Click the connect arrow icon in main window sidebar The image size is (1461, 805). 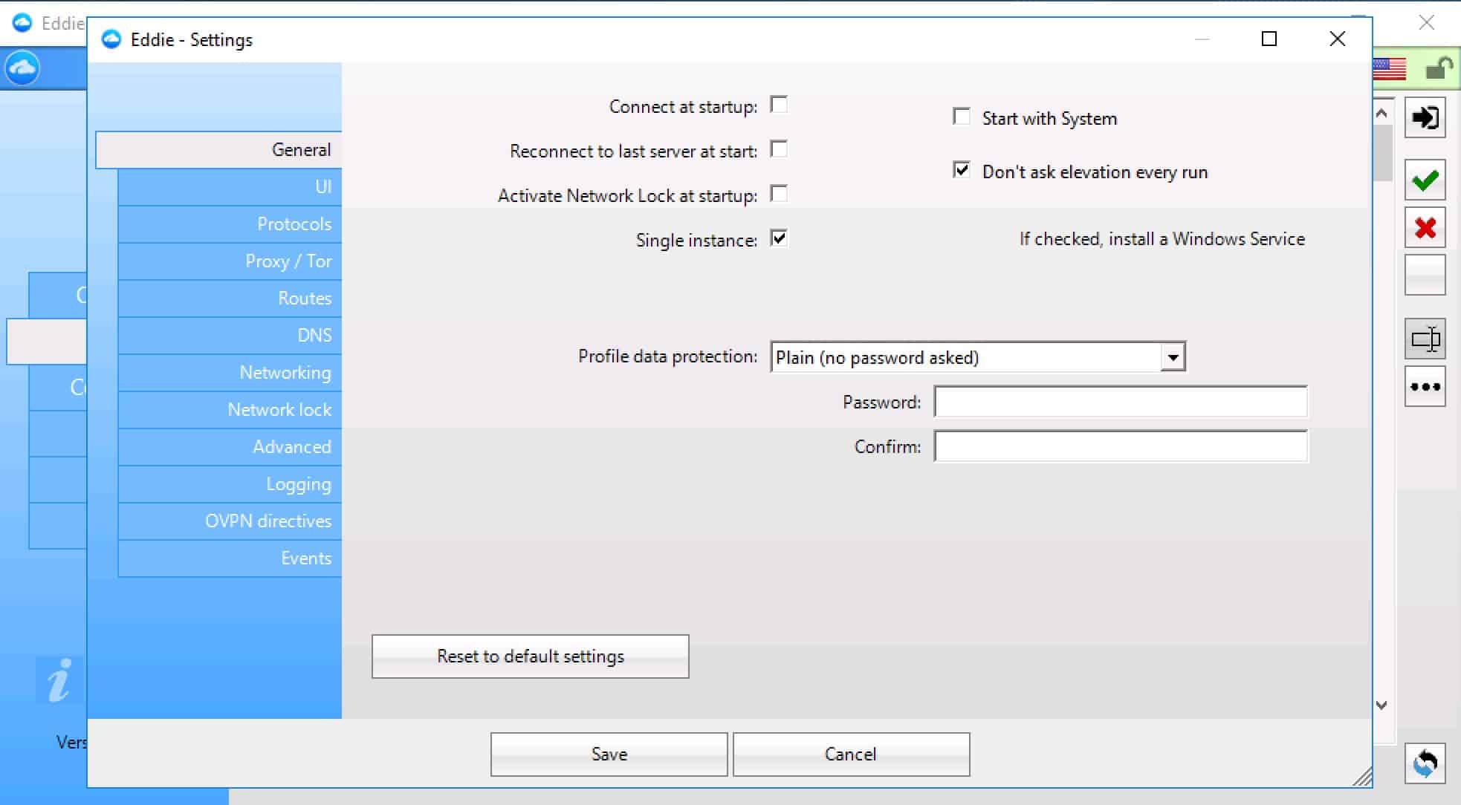[x=1425, y=117]
